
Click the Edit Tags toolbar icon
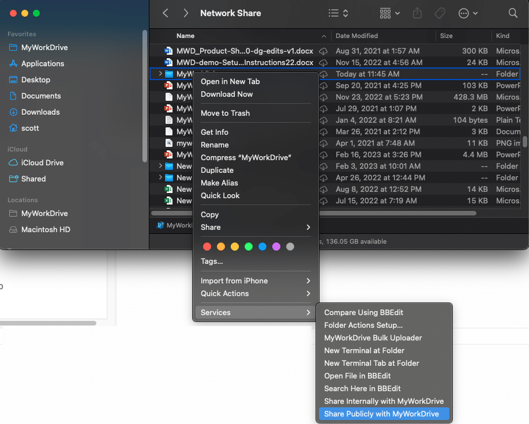tap(440, 13)
